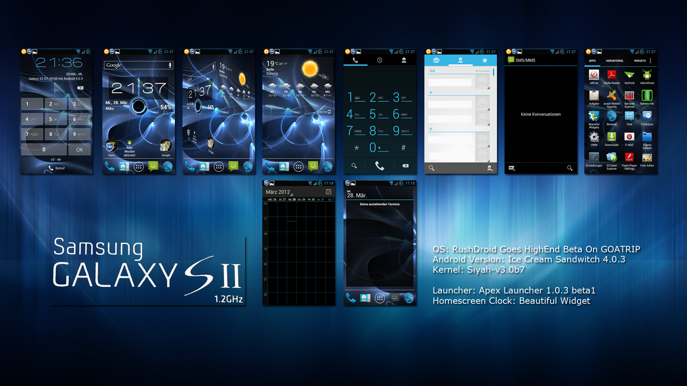Image resolution: width=687 pixels, height=386 pixels.
Task: Open the browser globe dock icon on the Google search home screen
Action: 168,167
